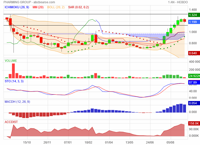Click the 07/01 date on the time axis

(x=68, y=142)
